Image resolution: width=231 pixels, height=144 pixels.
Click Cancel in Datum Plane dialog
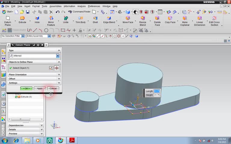(x=53, y=88)
